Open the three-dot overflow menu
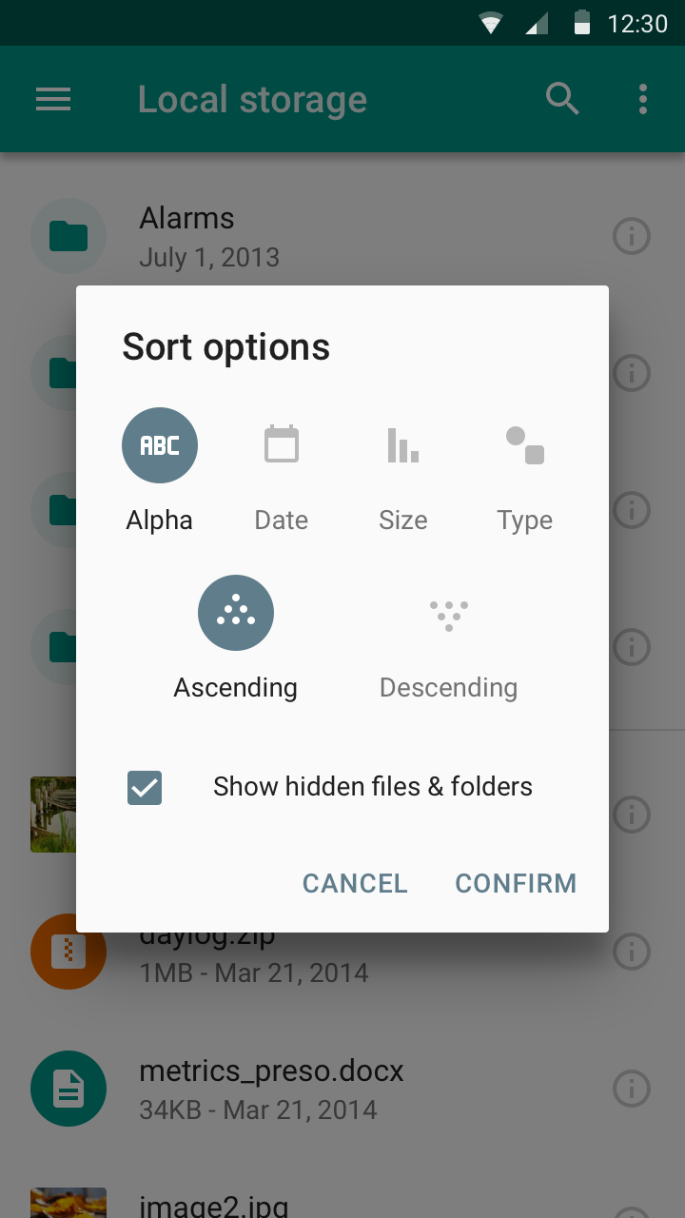Screen dimensions: 685x1218 coord(643,99)
